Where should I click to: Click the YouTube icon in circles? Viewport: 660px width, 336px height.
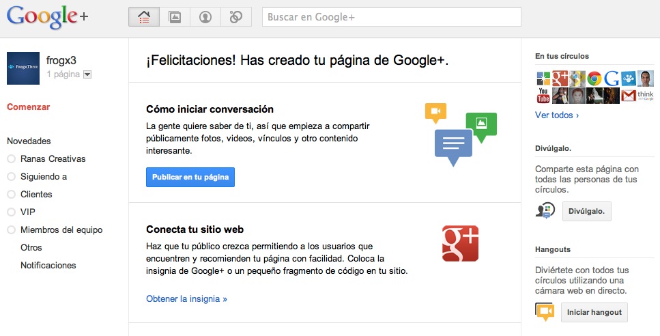pos(543,95)
